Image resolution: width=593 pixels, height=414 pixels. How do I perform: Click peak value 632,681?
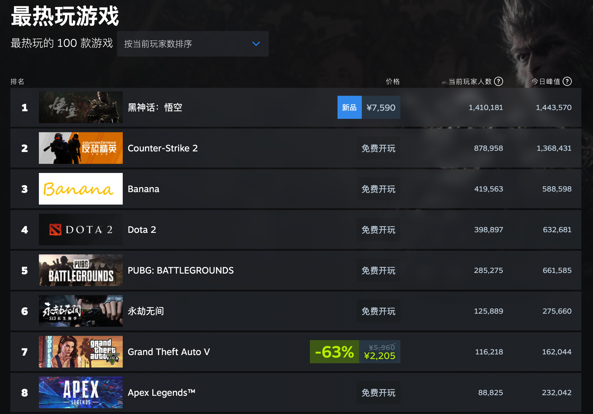point(557,229)
